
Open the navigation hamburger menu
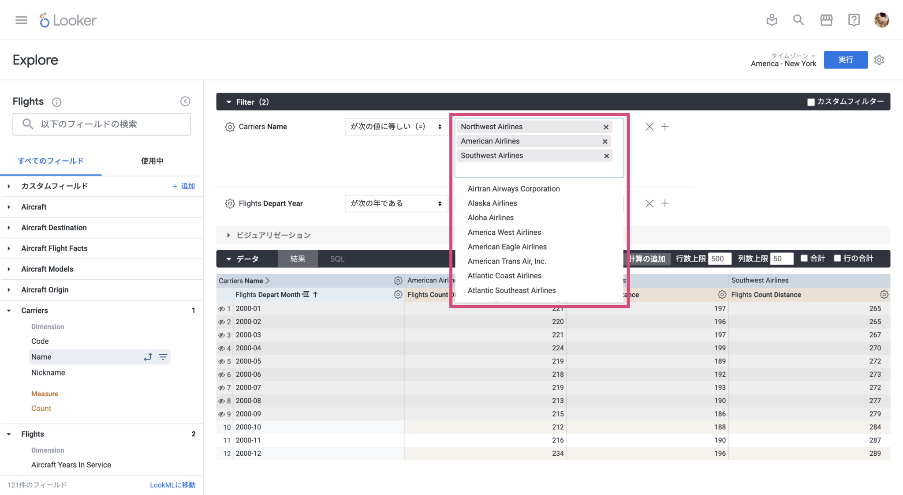20,20
